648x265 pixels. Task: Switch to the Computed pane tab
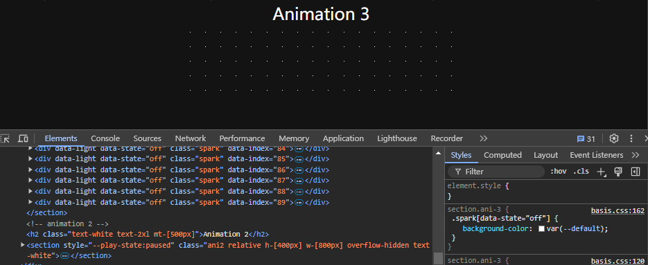[x=502, y=155]
